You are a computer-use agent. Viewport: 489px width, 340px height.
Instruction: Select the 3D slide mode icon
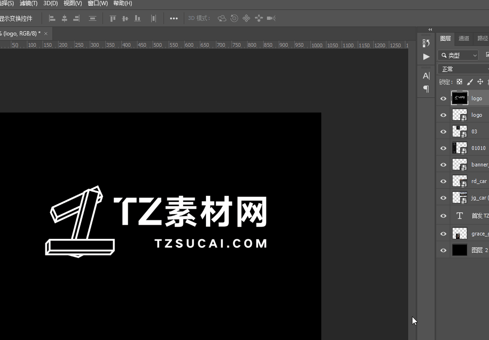click(259, 18)
